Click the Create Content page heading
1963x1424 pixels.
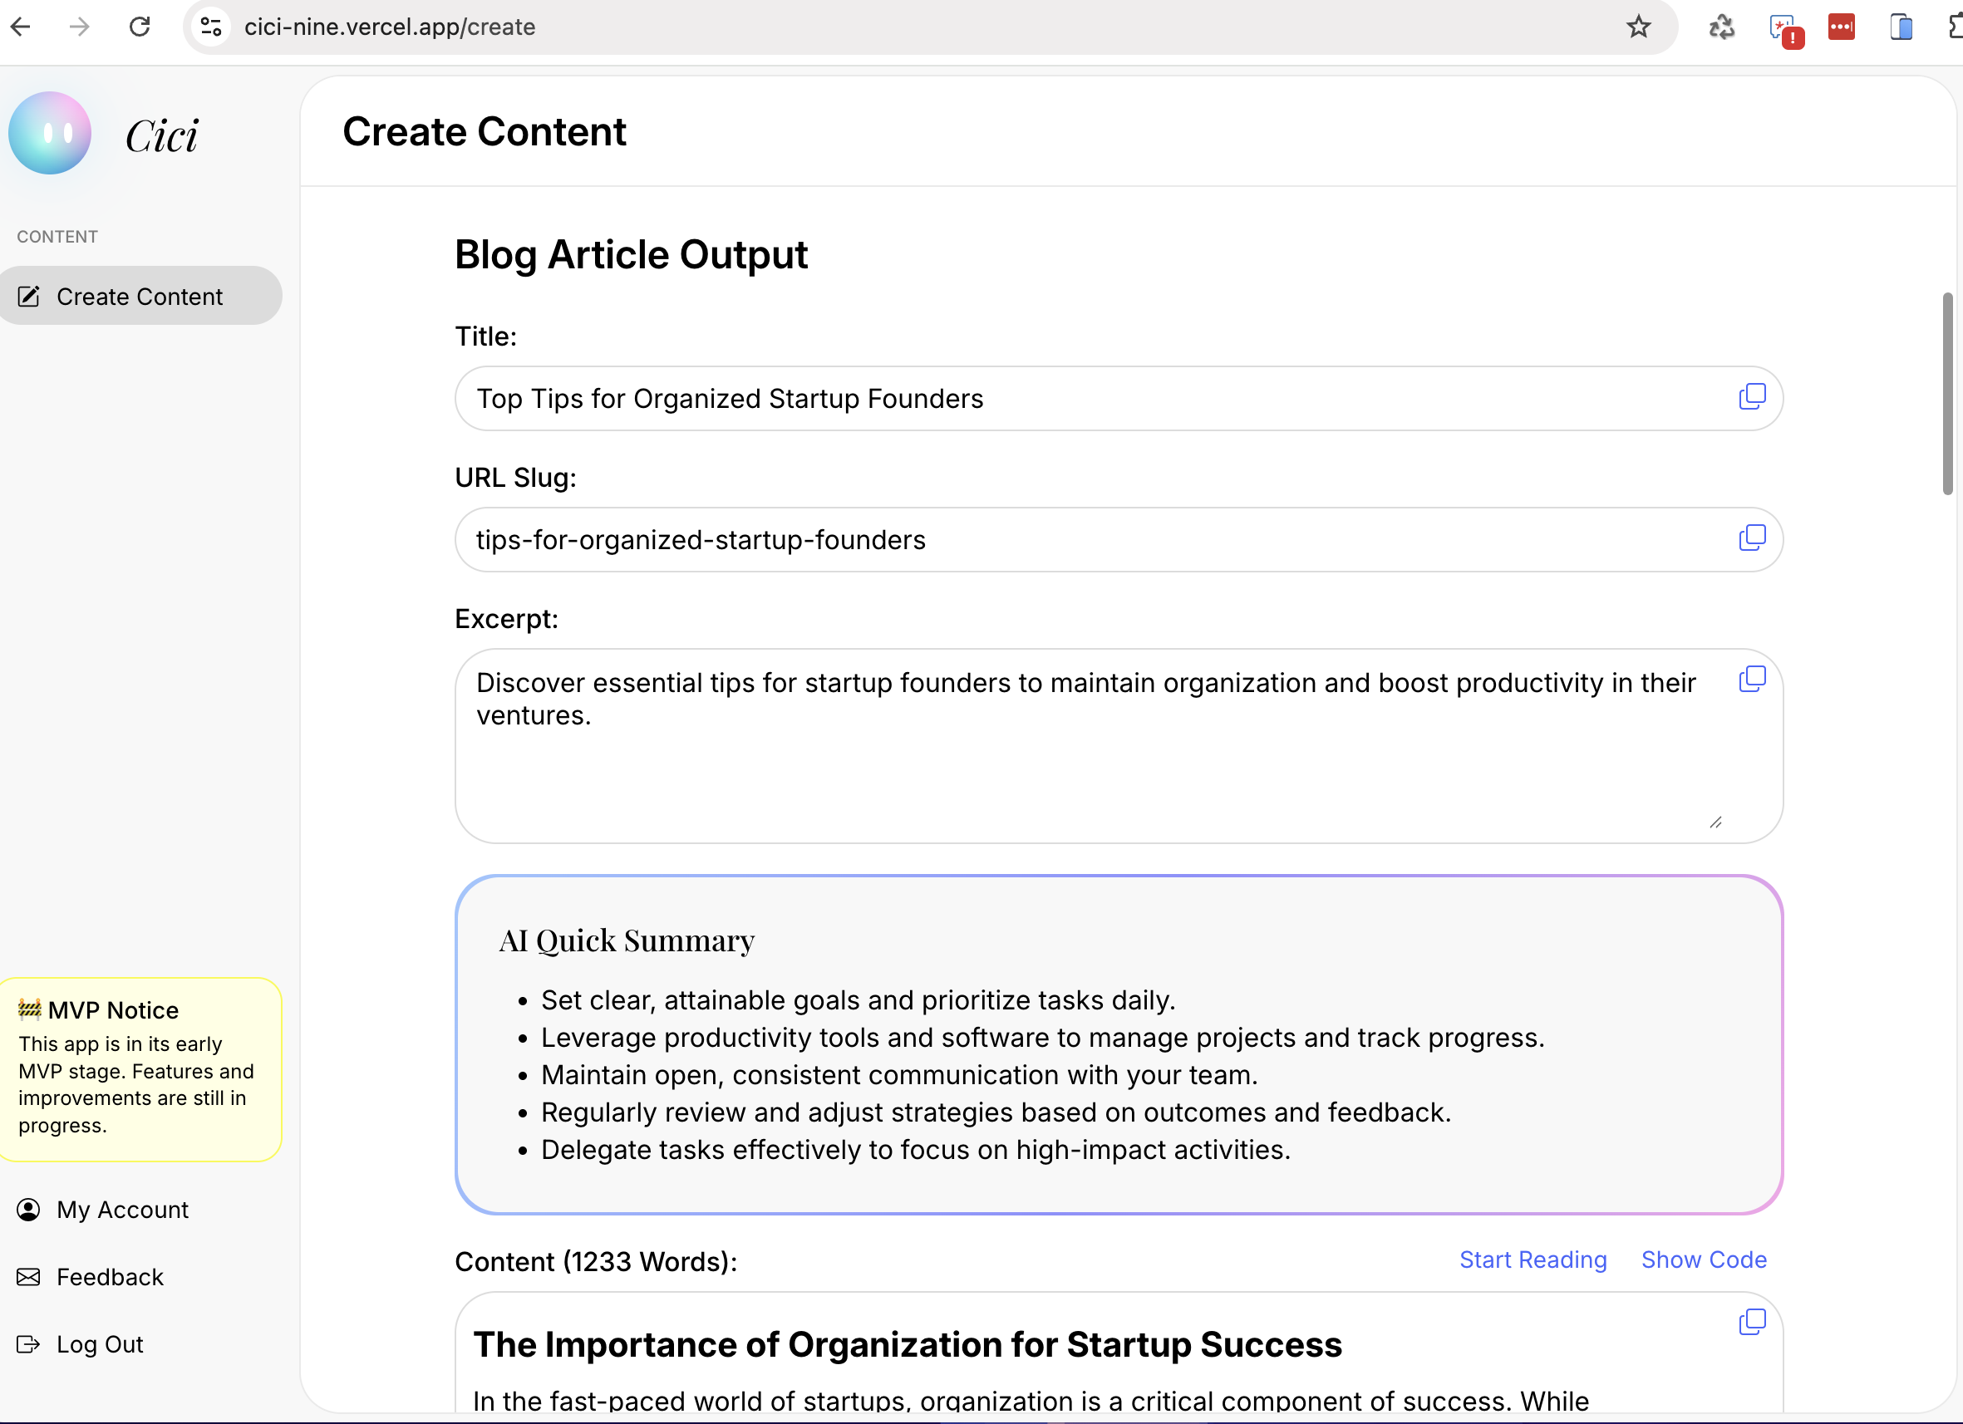tap(485, 131)
